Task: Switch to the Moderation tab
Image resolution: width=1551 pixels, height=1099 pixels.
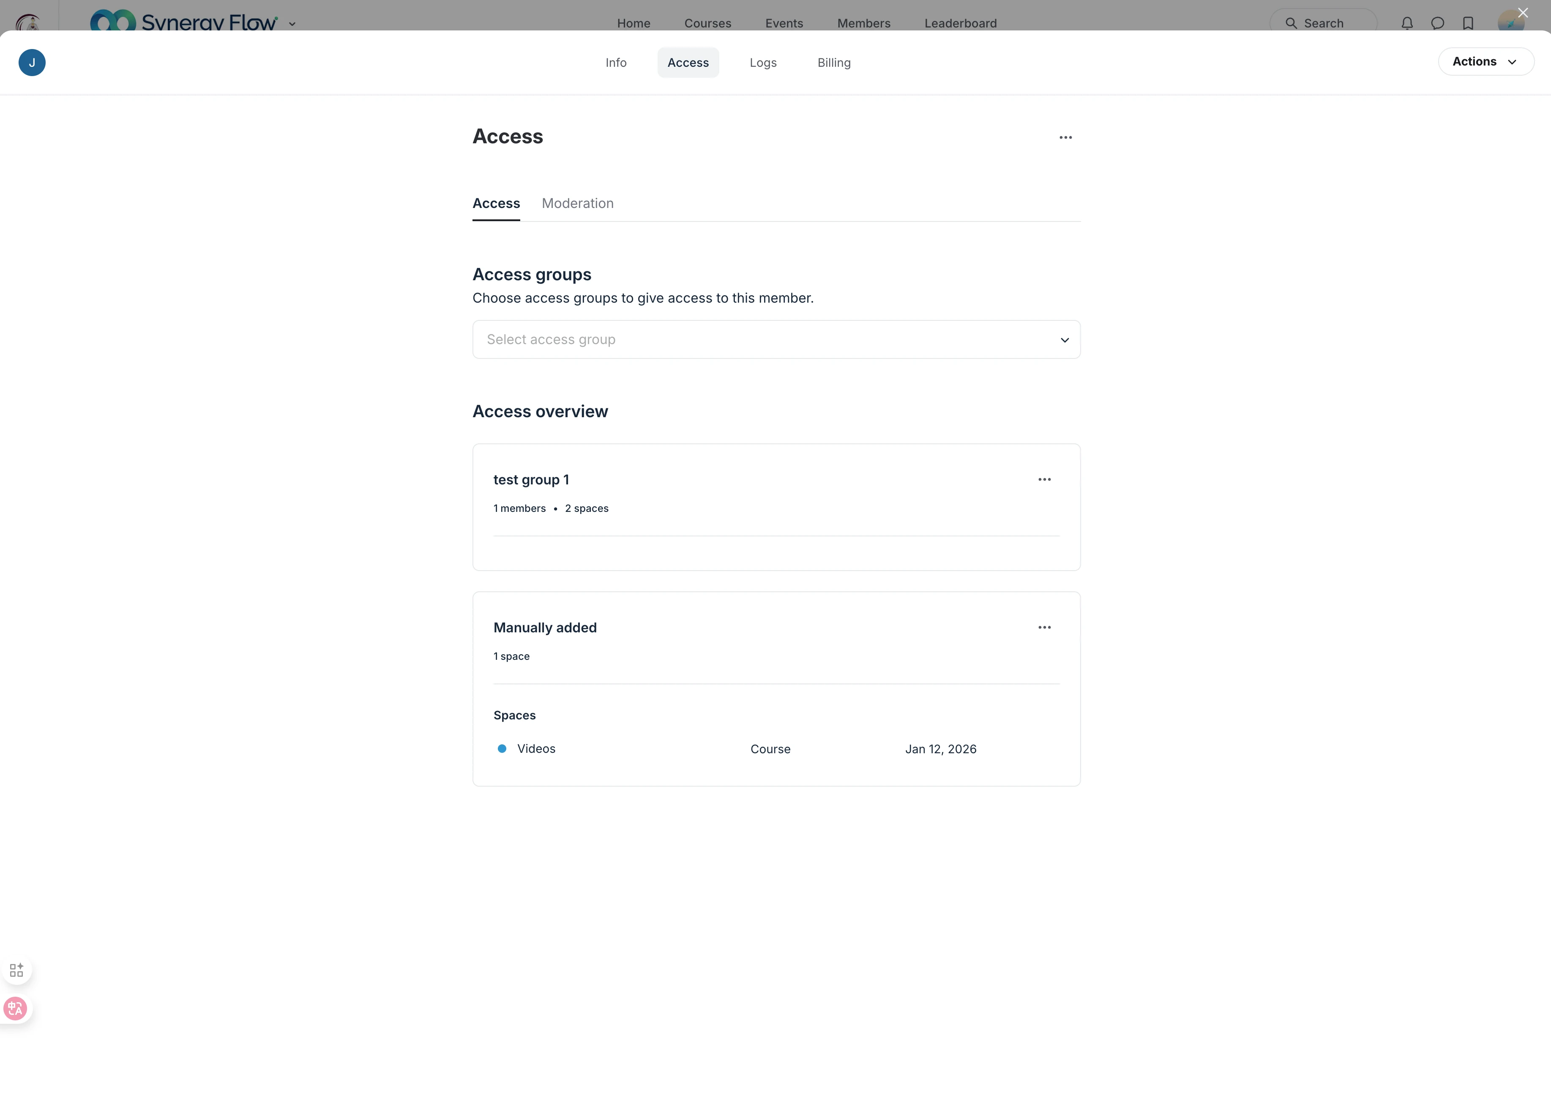Action: pos(577,203)
